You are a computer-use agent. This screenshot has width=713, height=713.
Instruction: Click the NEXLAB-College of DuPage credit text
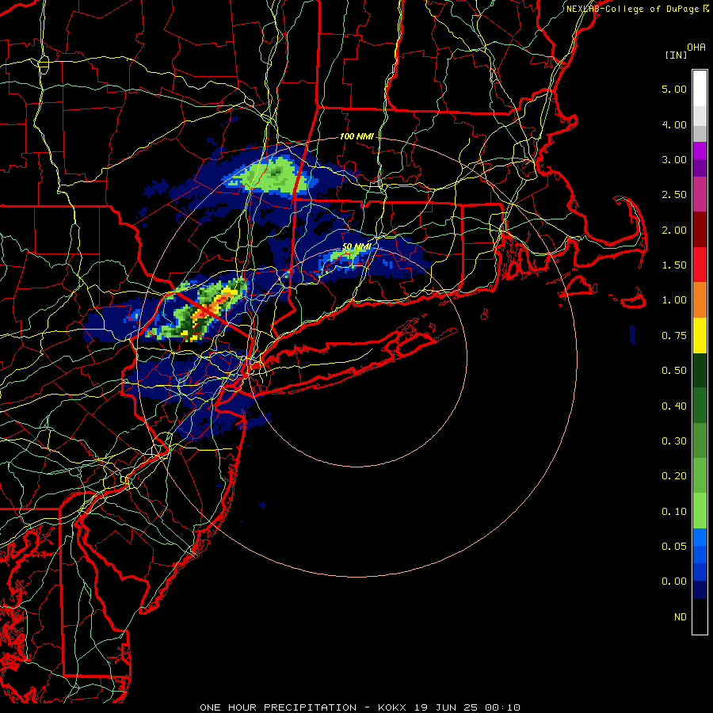[637, 9]
